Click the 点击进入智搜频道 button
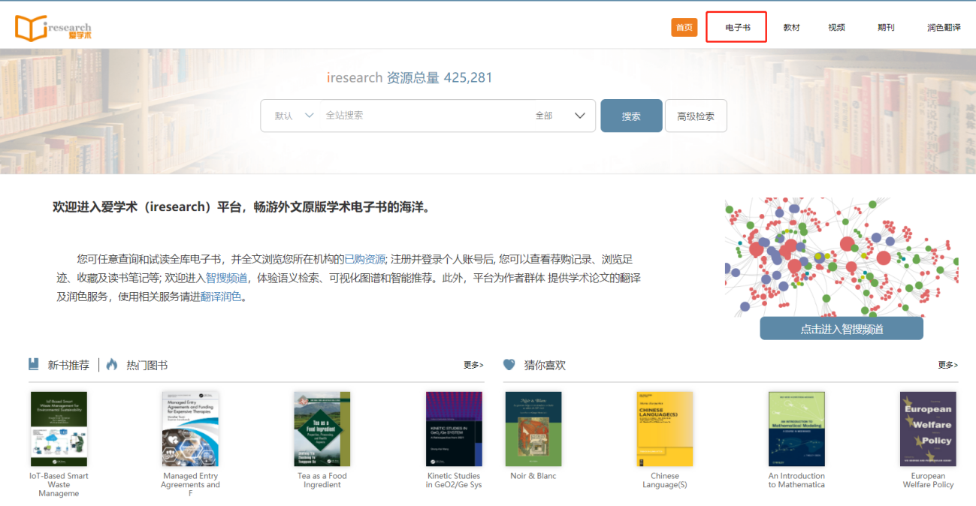976x506 pixels. coord(842,329)
